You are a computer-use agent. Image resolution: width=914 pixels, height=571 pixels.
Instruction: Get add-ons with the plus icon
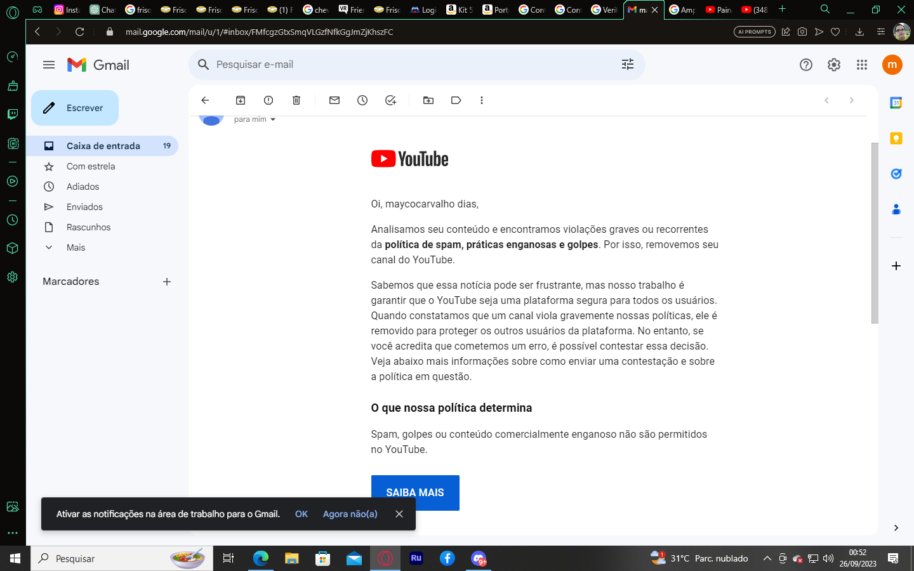(x=896, y=266)
